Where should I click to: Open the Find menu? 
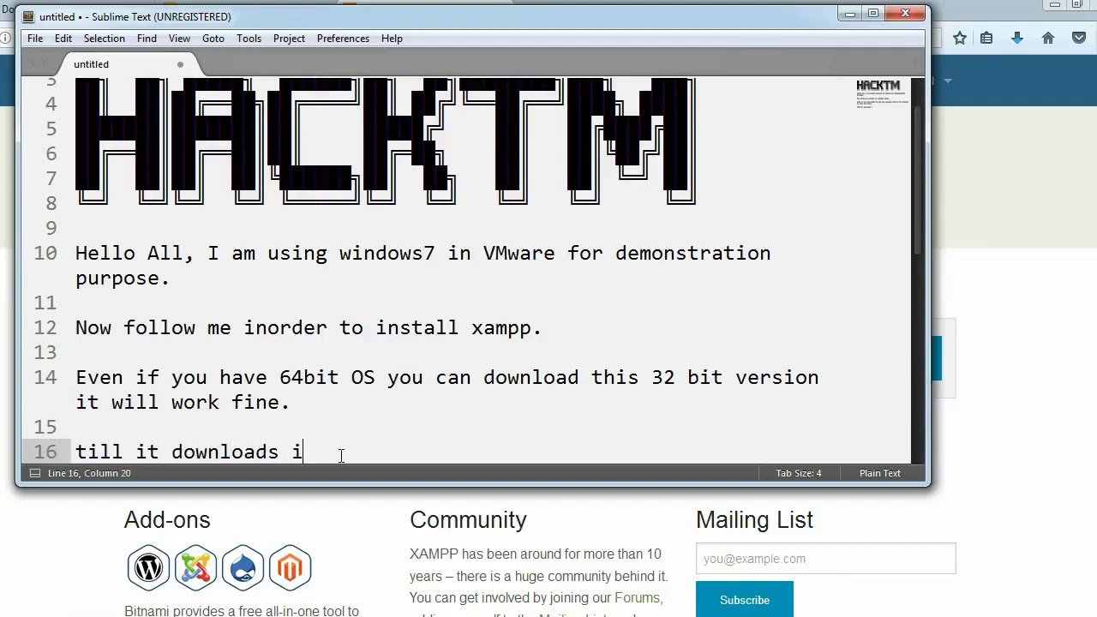pyautogui.click(x=147, y=39)
